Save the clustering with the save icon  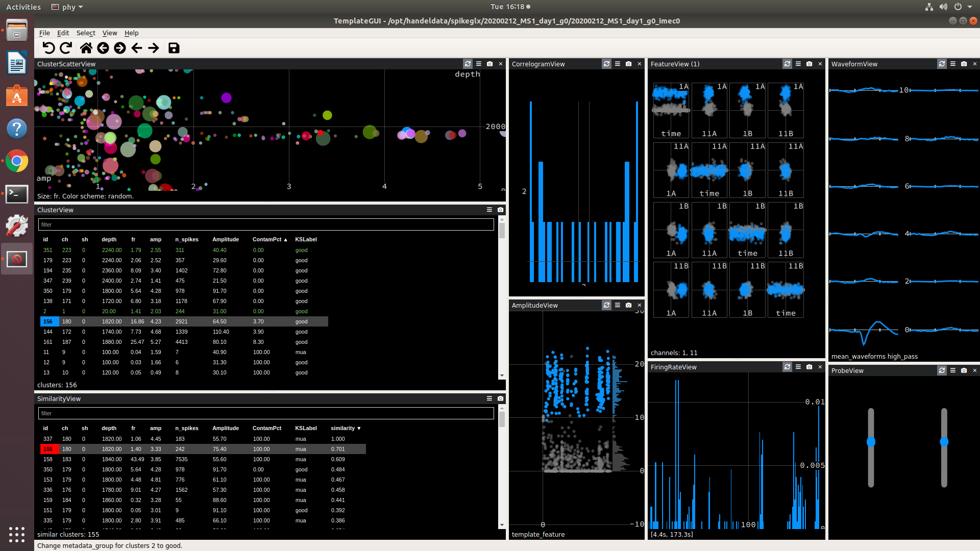[174, 48]
